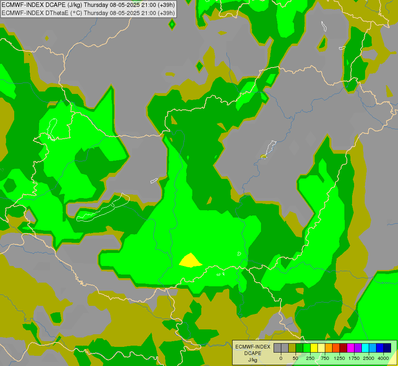Click the DCAPE title line in header
Viewport: 398px width, 366px height.
[x=88, y=5]
